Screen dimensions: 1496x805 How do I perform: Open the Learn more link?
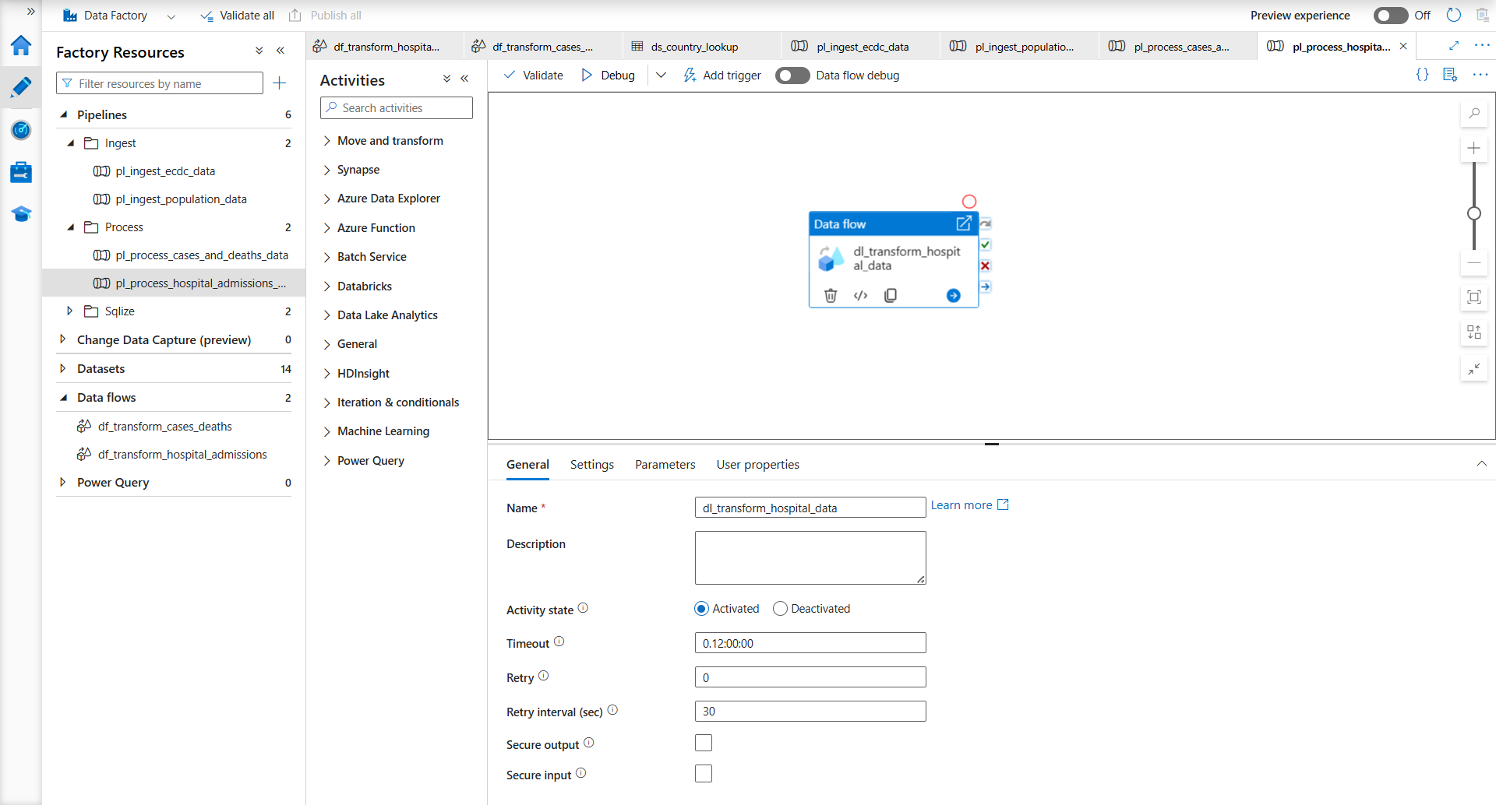(x=969, y=505)
